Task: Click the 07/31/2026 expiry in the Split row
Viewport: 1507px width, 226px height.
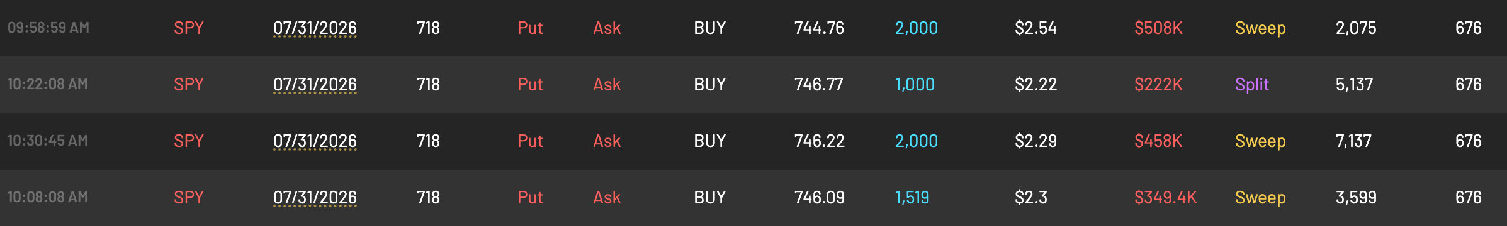Action: click(315, 85)
